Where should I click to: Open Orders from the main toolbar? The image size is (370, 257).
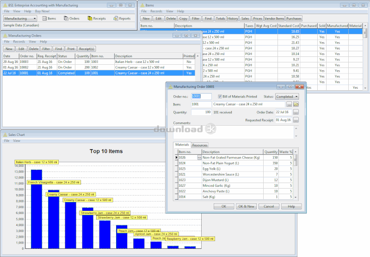71,18
